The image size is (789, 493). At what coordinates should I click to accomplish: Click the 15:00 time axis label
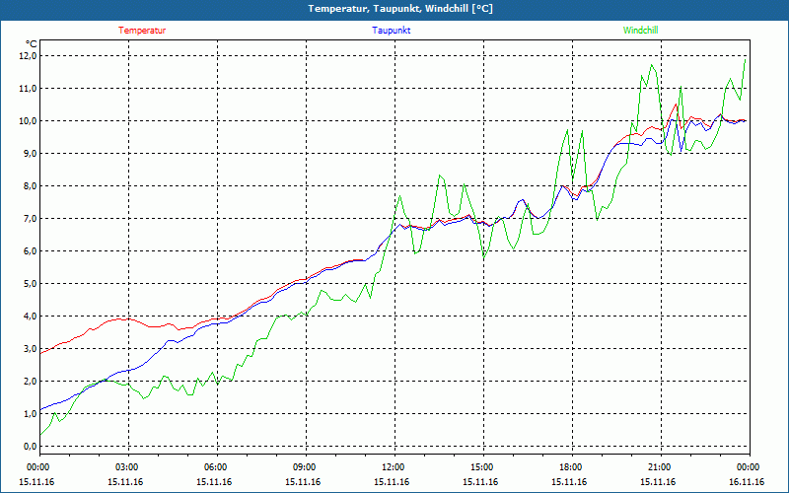[483, 467]
